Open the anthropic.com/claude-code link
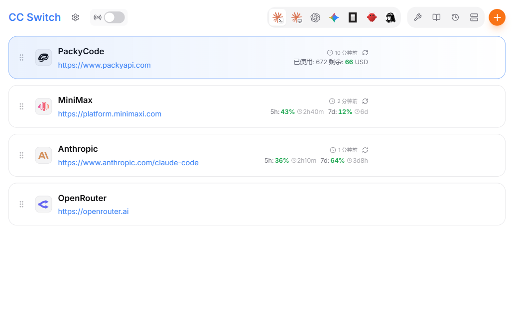Image resolution: width=512 pixels, height=310 pixels. tap(128, 163)
